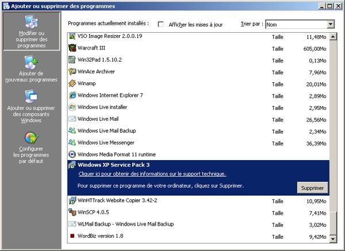The width and height of the screenshot is (345, 251).
Task: Select Windows Media Format 11 runtime entry
Action: click(117, 154)
